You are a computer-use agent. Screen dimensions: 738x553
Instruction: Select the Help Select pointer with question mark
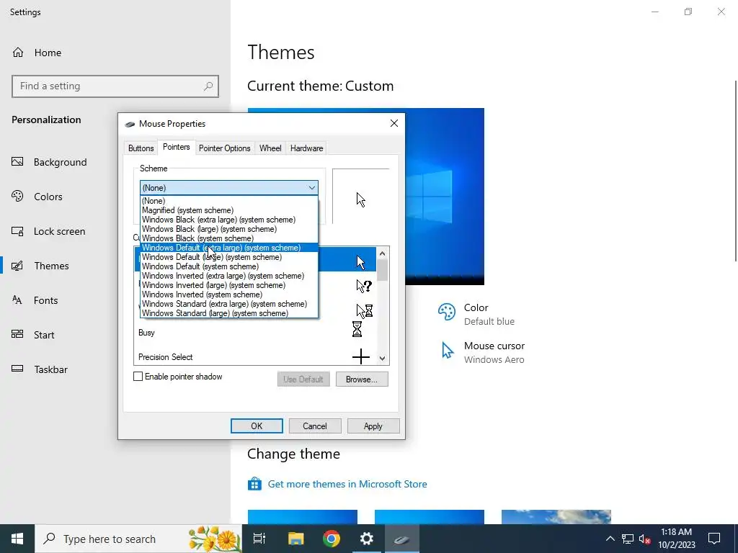pyautogui.click(x=364, y=285)
